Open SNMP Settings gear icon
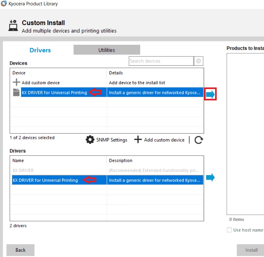Viewport: 264px width, 257px height. (x=90, y=140)
